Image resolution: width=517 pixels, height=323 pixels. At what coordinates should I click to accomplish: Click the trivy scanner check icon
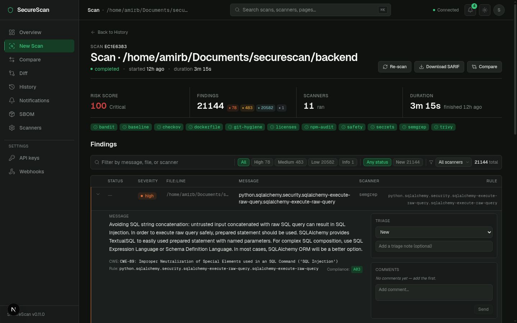click(436, 127)
